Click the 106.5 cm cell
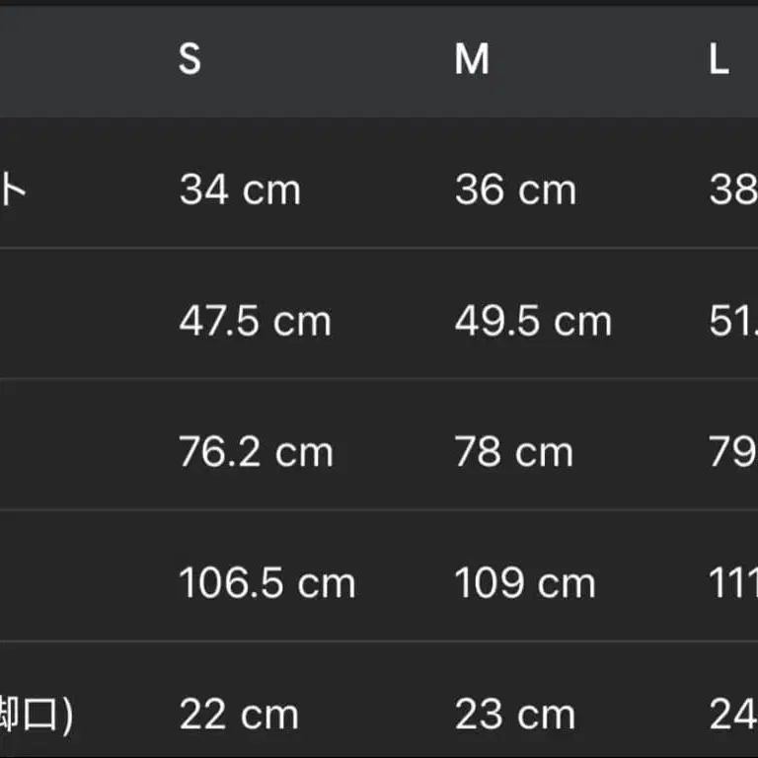The height and width of the screenshot is (758, 758). pos(267,583)
